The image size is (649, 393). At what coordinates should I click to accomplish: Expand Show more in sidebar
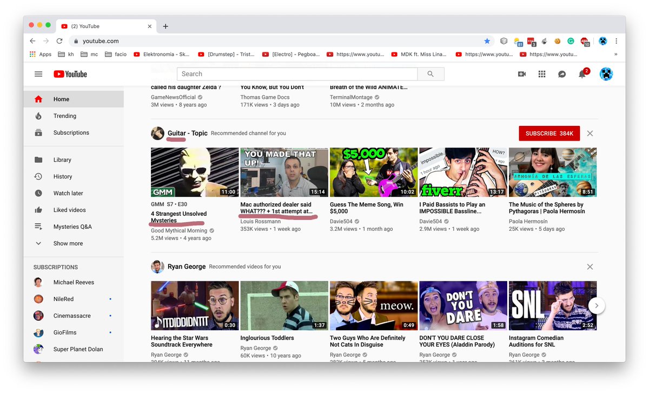point(74,243)
